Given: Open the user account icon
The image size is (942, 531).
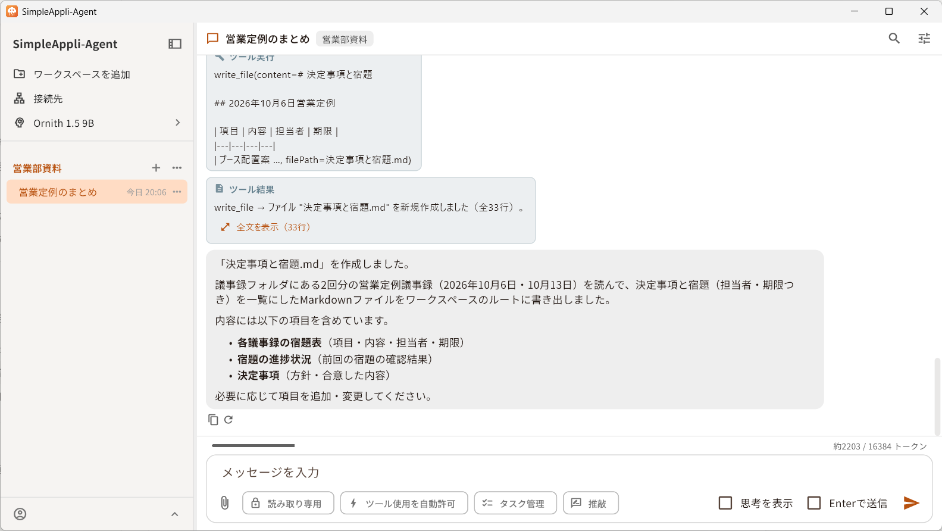Looking at the screenshot, I should pos(20,514).
